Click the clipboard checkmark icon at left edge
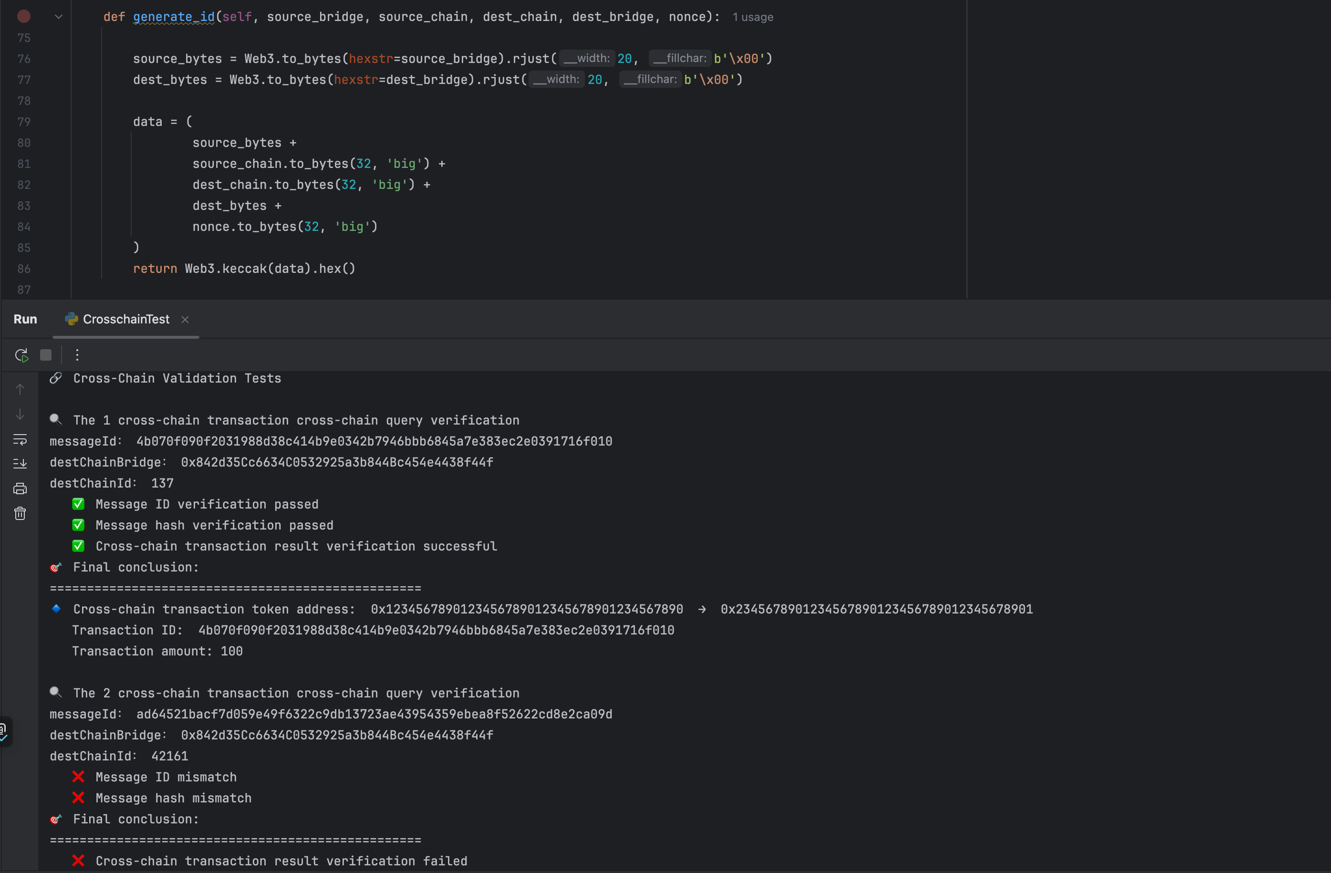This screenshot has height=873, width=1331. [x=3, y=731]
